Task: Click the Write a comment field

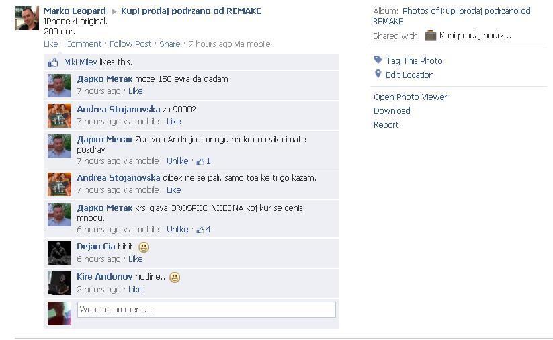Action: 206,310
